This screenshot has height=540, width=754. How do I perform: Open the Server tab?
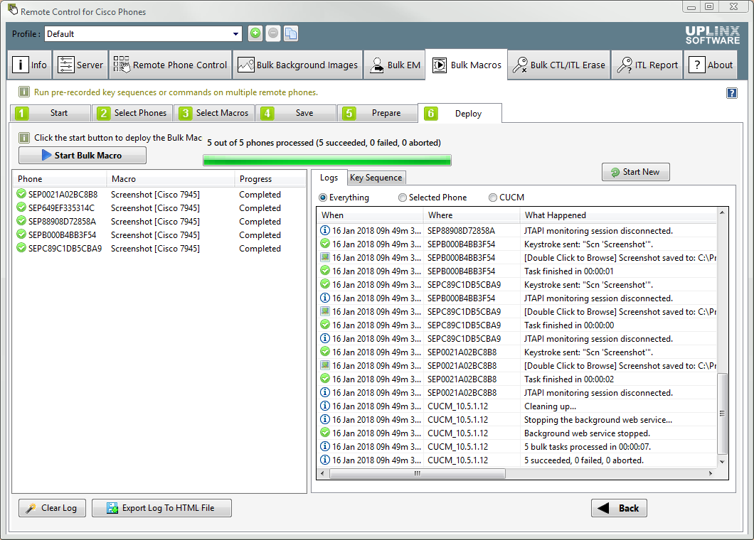80,65
